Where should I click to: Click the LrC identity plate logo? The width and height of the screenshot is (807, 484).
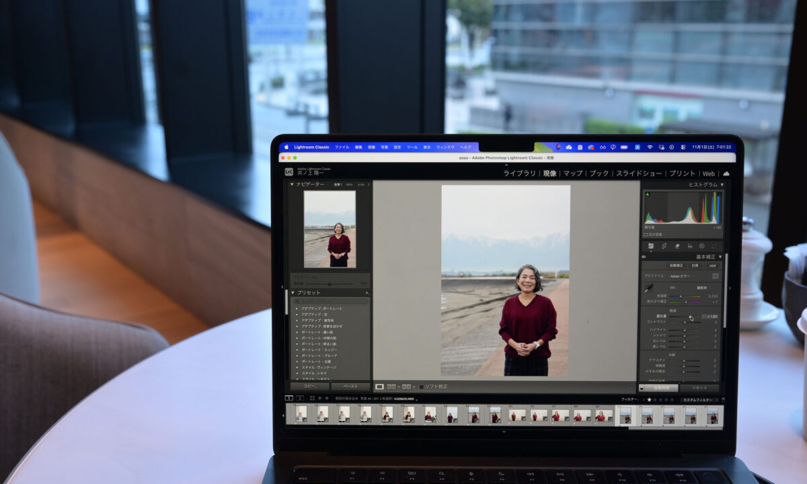click(289, 172)
